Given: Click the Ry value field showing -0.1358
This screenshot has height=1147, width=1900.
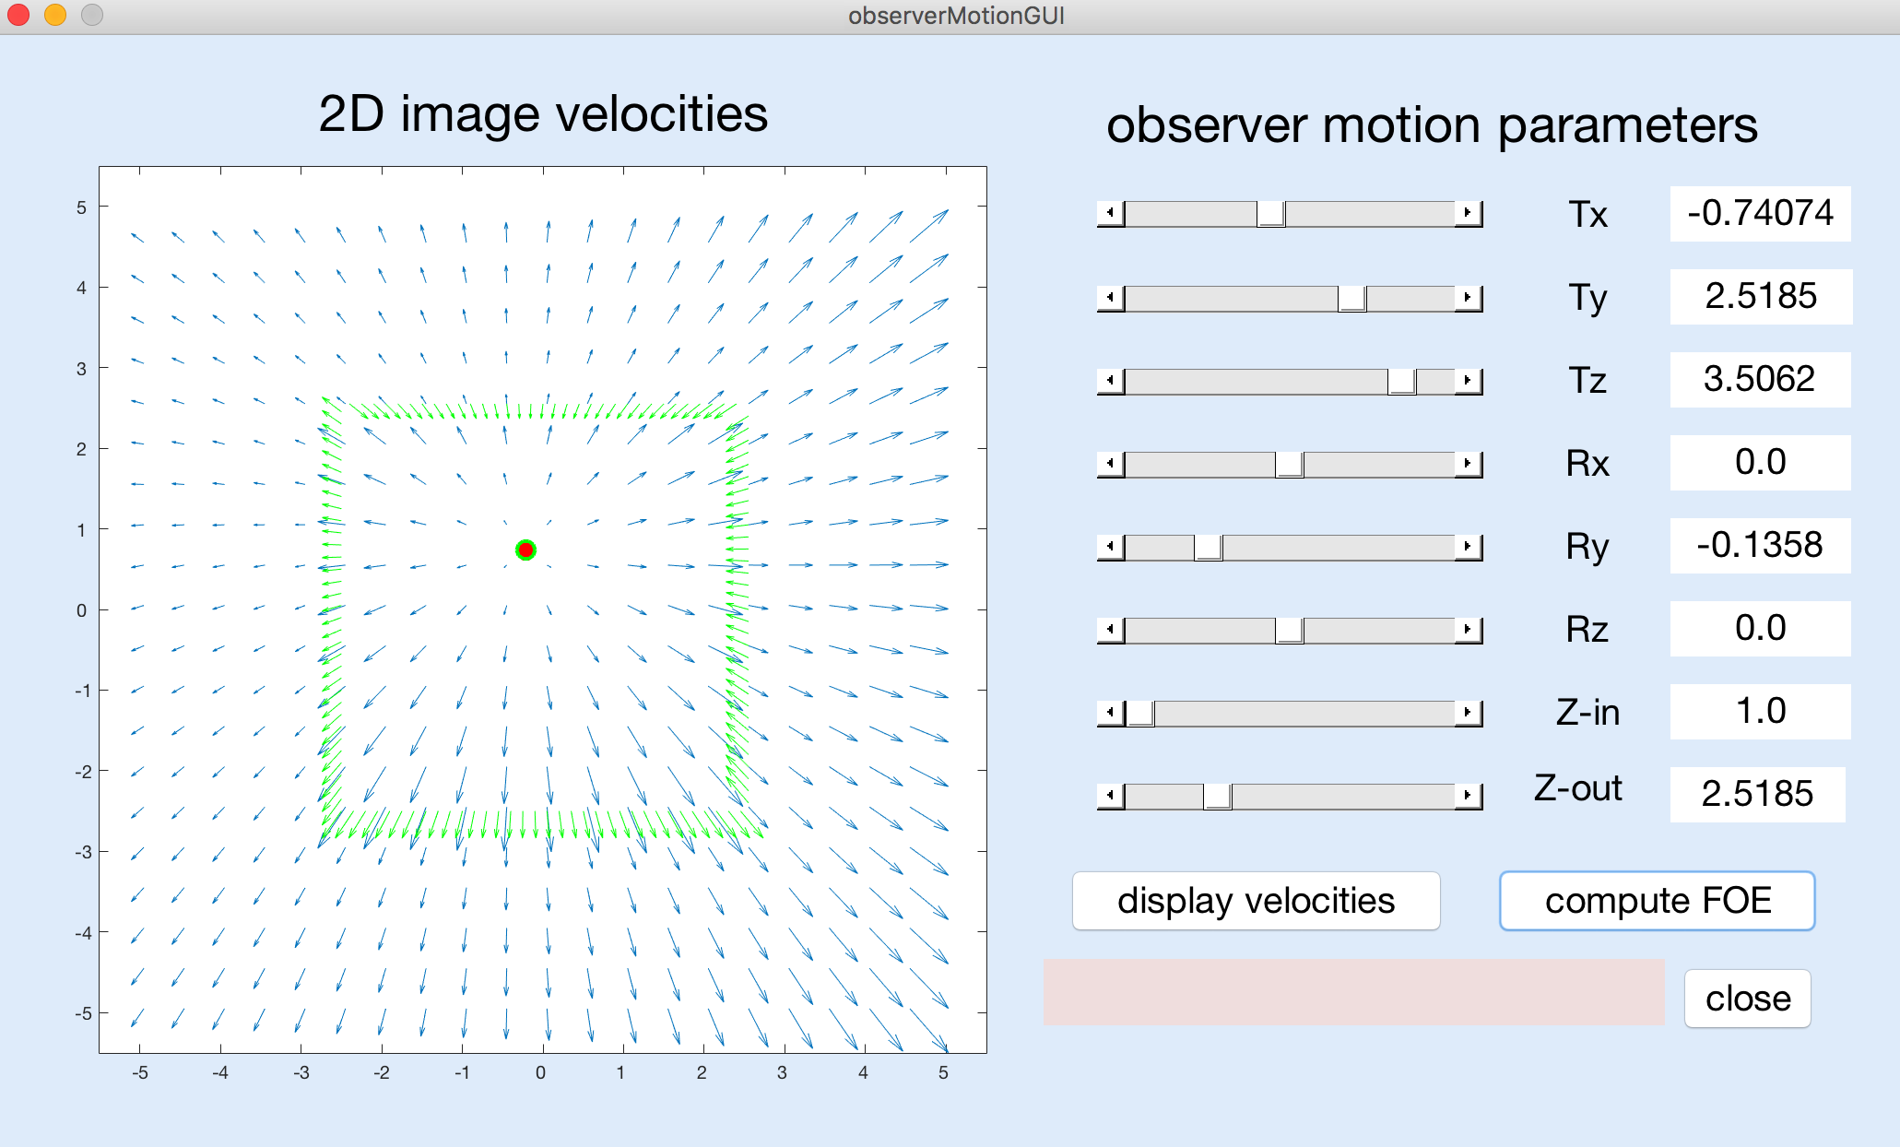Looking at the screenshot, I should [1760, 545].
